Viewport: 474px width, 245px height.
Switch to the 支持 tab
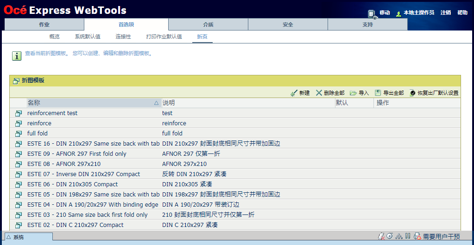pyautogui.click(x=367, y=24)
